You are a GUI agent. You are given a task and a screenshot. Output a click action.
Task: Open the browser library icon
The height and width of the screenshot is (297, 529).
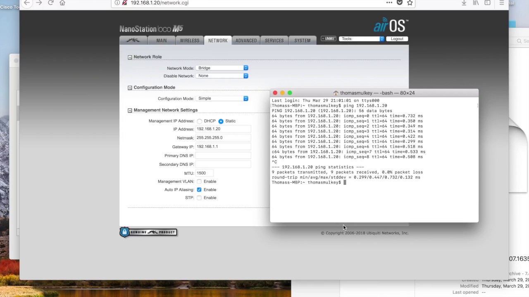click(476, 2)
